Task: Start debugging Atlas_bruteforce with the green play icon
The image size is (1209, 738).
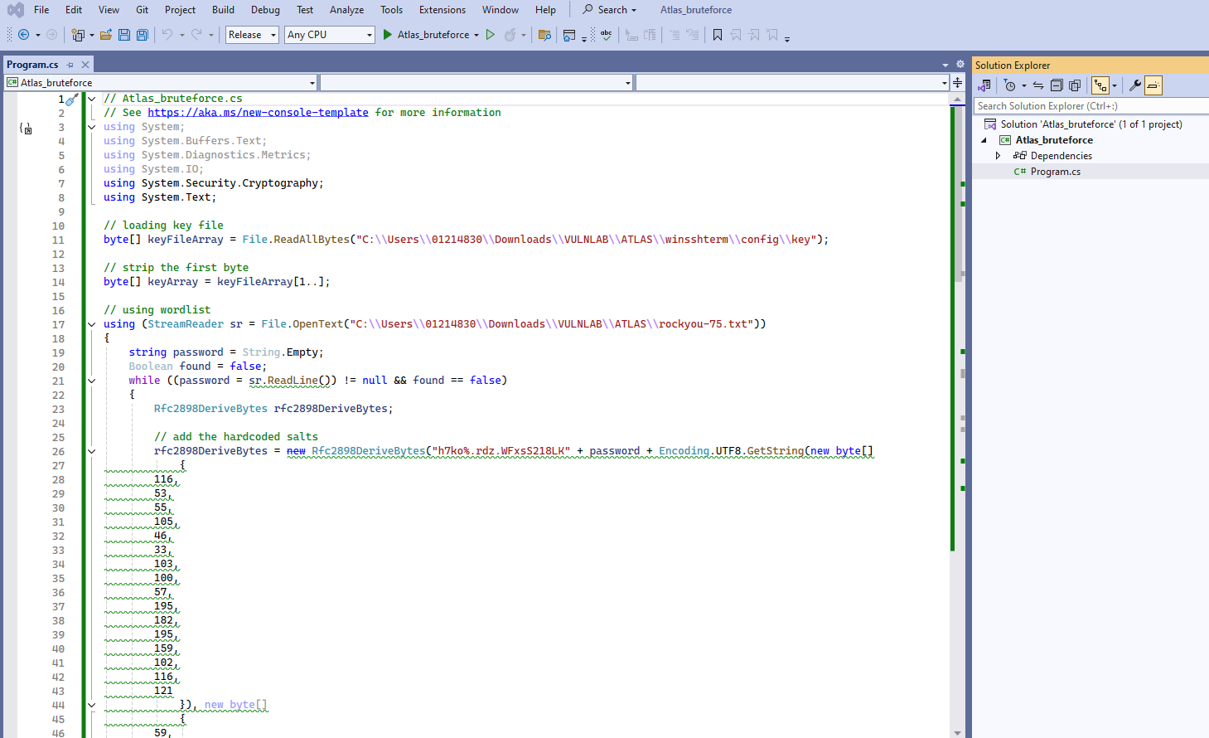Action: tap(387, 35)
